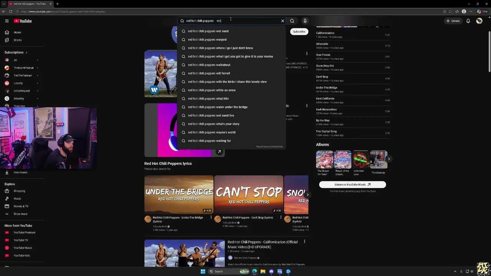Select suggestion 'waiting for'
The width and height of the screenshot is (491, 276).
[231, 141]
